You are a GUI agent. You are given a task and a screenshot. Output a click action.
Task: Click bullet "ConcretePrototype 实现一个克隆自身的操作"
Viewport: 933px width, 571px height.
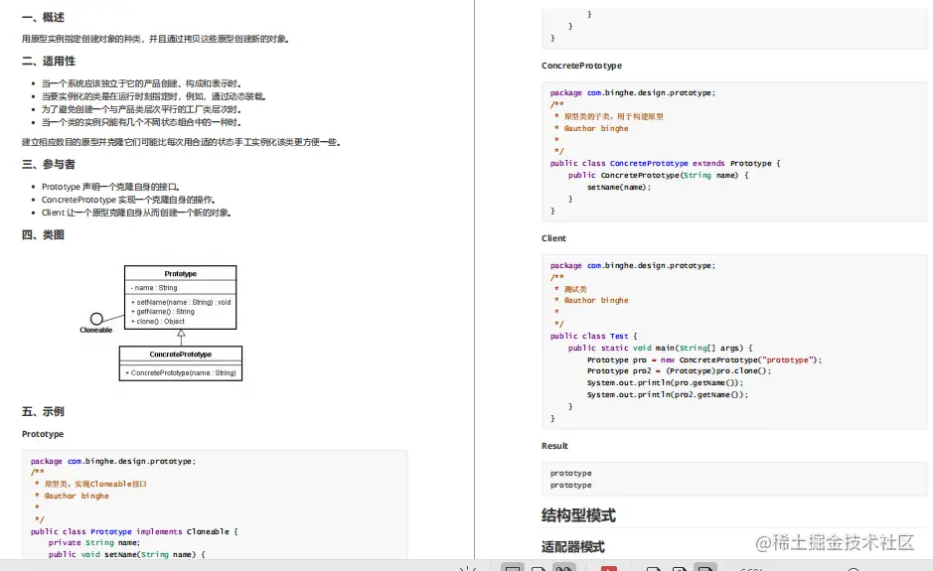point(128,200)
